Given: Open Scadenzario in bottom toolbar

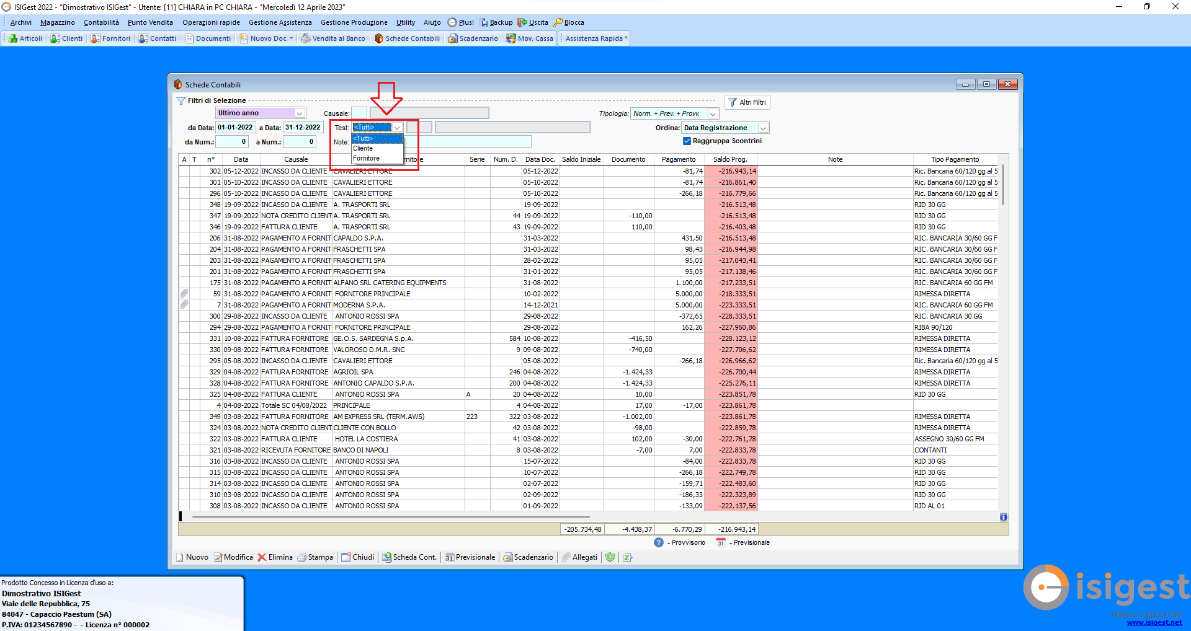Looking at the screenshot, I should (528, 557).
